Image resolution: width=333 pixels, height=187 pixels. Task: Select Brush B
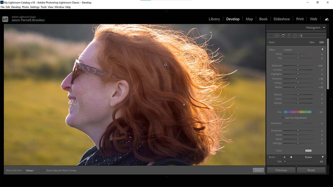[291, 157]
